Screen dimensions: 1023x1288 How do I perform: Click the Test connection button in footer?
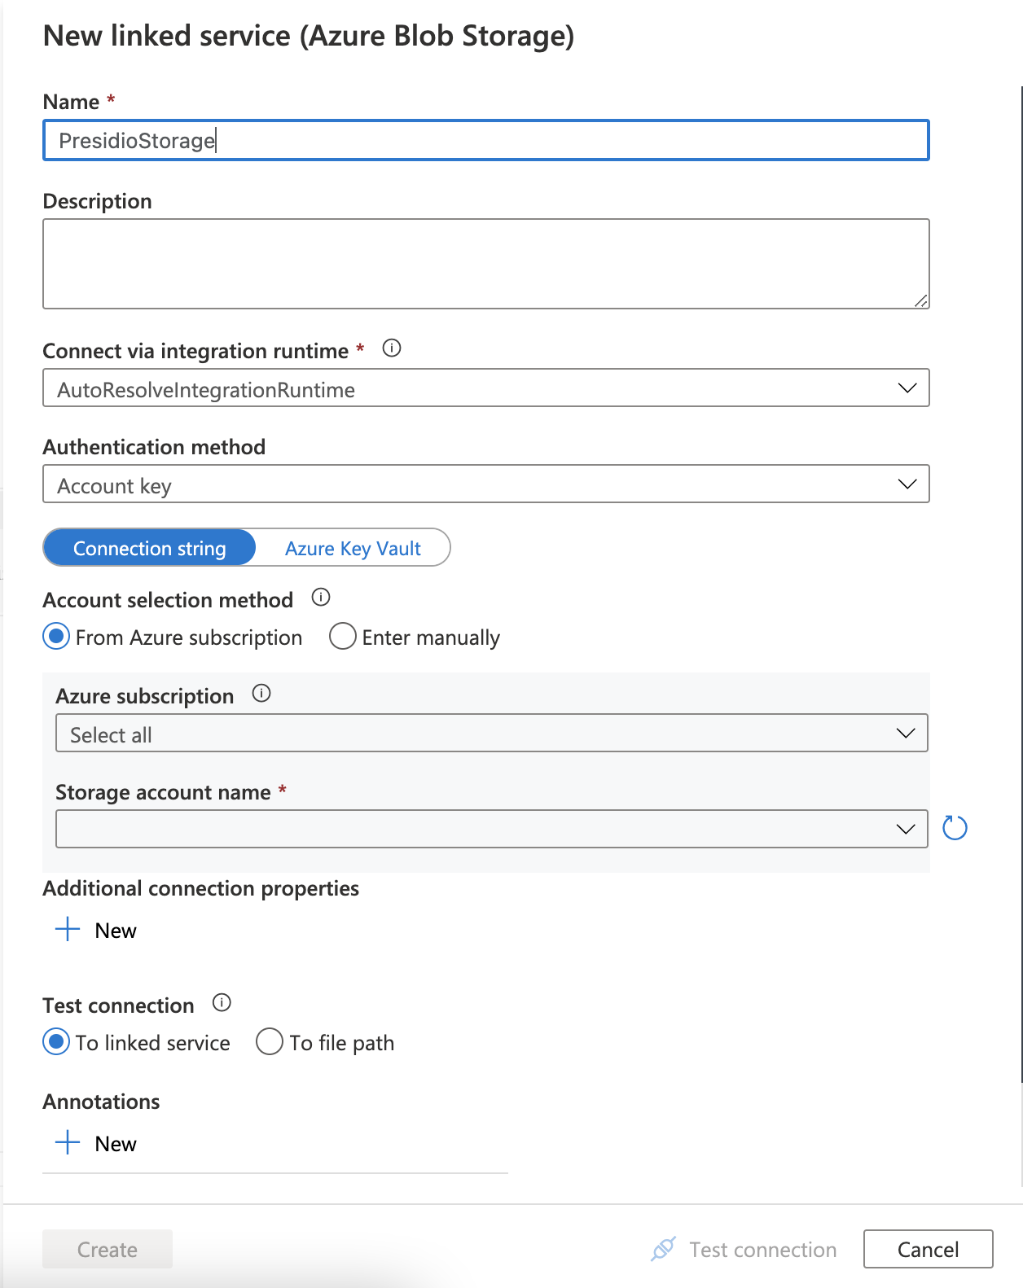point(744,1249)
